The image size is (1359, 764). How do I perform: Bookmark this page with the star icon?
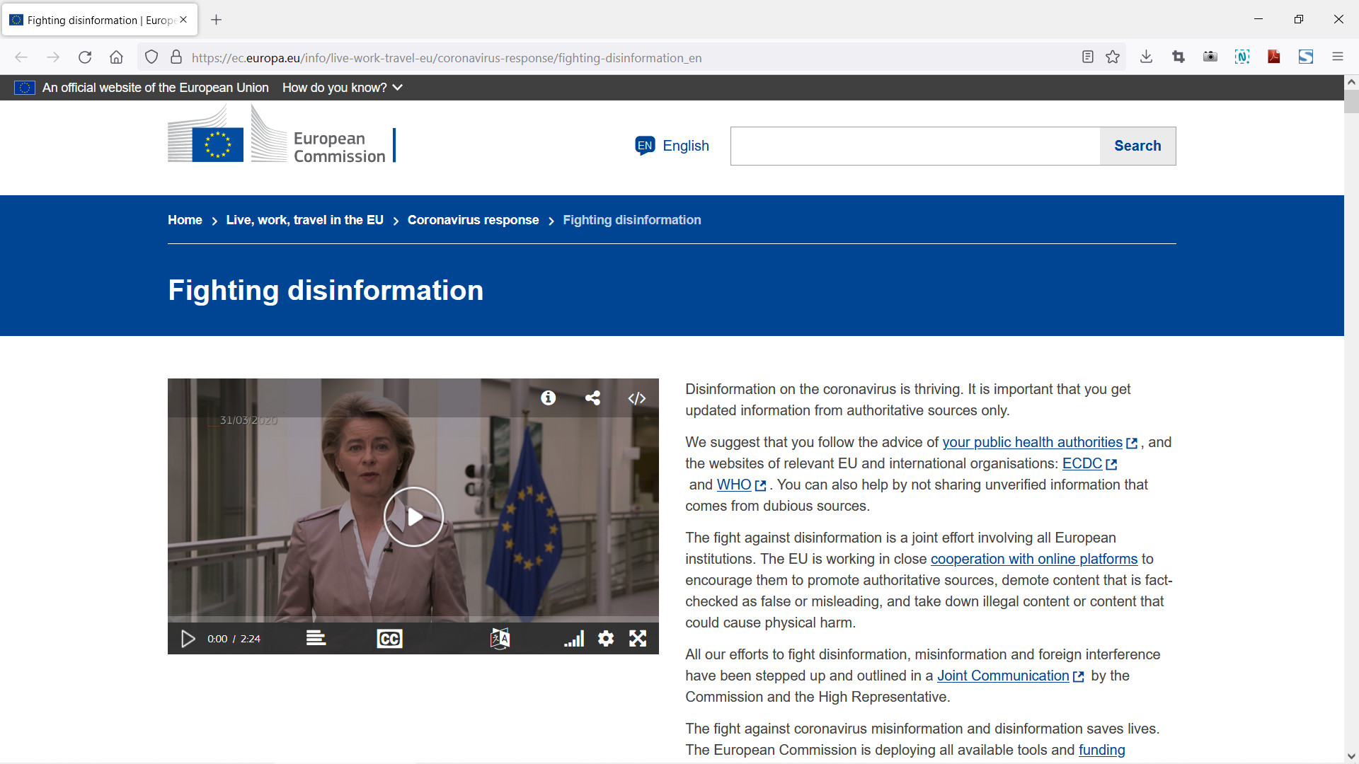click(x=1113, y=57)
